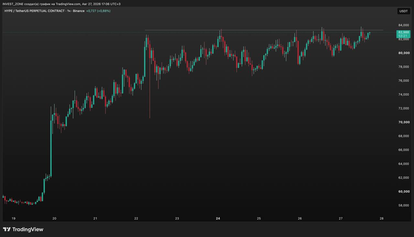Click the 58,000 price axis label
The width and height of the screenshot is (414, 237).
coord(404,205)
